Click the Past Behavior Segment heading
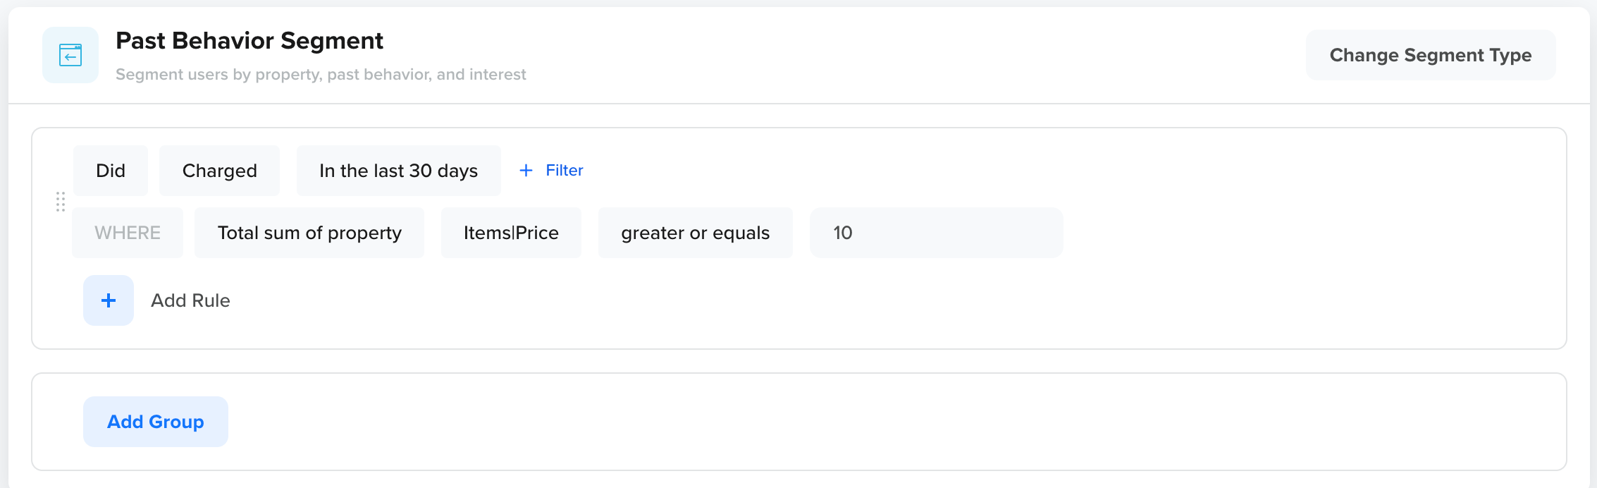 click(x=249, y=41)
